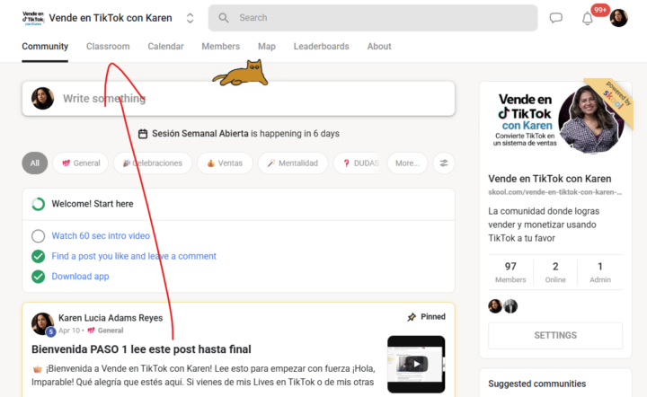Click the Welcome! Start here heading
This screenshot has height=397, width=647.
pos(93,204)
